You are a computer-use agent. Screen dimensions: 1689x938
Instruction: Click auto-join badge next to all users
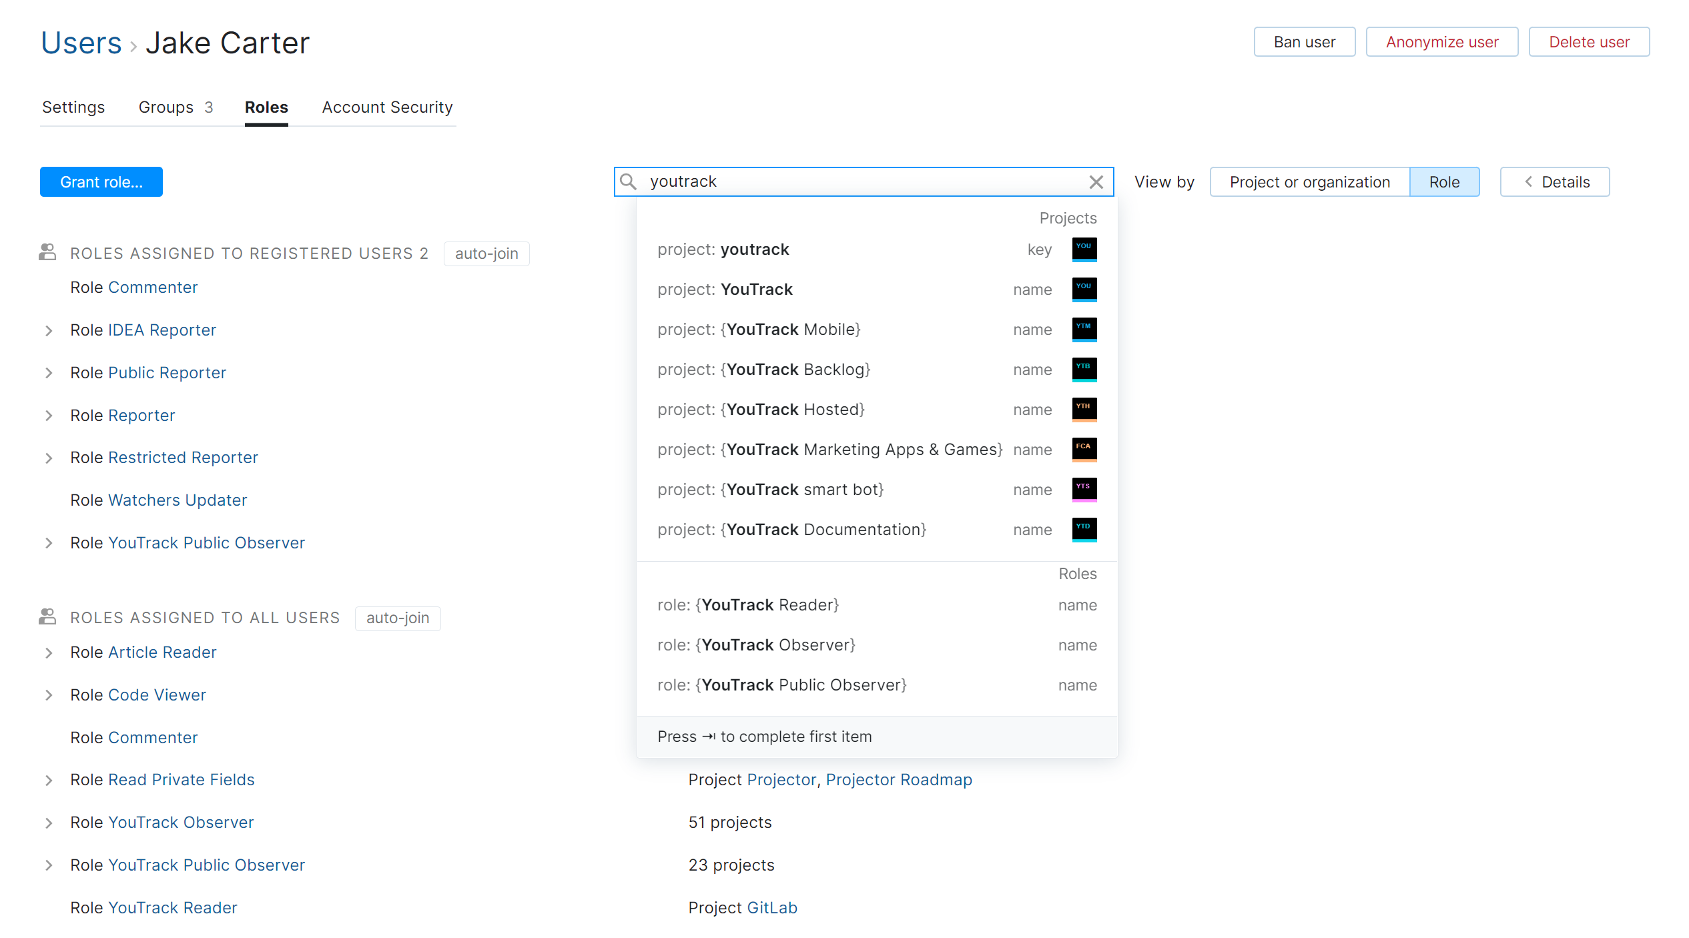click(397, 618)
